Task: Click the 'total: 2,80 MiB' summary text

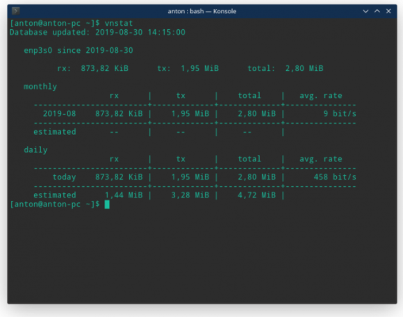Action: 286,68
